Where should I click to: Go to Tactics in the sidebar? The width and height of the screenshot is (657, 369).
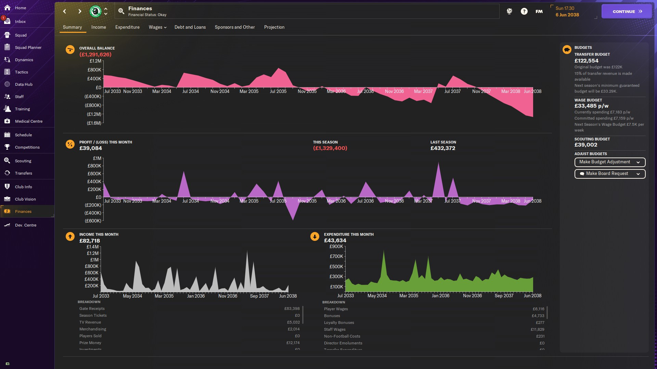(21, 72)
